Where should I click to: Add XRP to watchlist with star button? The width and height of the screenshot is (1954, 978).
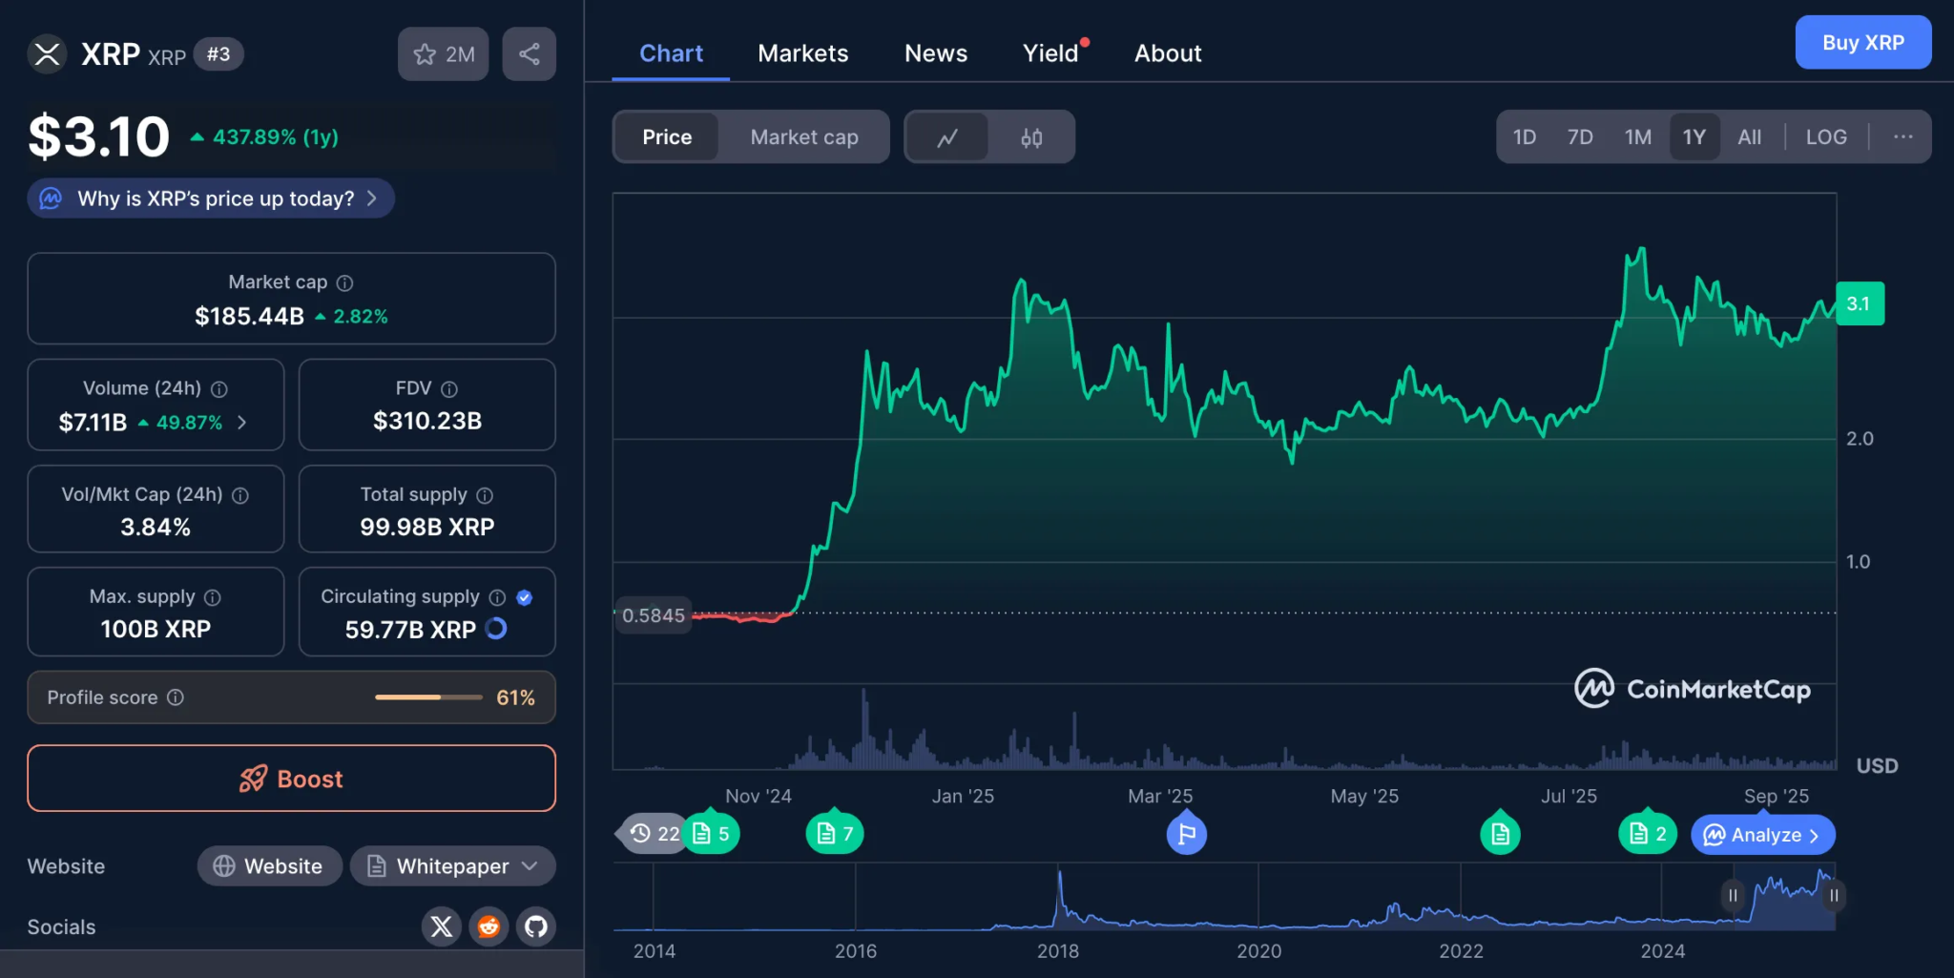click(443, 54)
